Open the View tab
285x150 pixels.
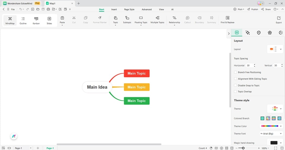coord(161,9)
